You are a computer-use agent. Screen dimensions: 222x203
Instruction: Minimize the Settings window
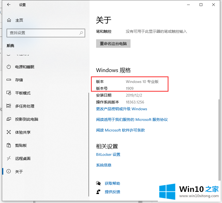(x=188, y=5)
